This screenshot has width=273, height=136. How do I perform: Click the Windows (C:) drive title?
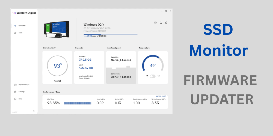(x=94, y=25)
